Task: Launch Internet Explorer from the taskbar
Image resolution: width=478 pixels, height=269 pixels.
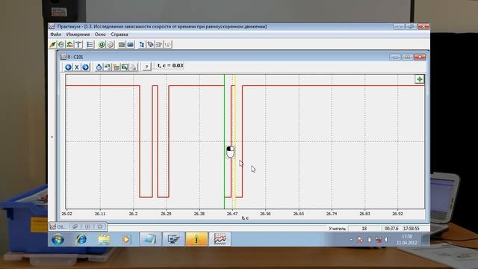Action: tap(81, 239)
